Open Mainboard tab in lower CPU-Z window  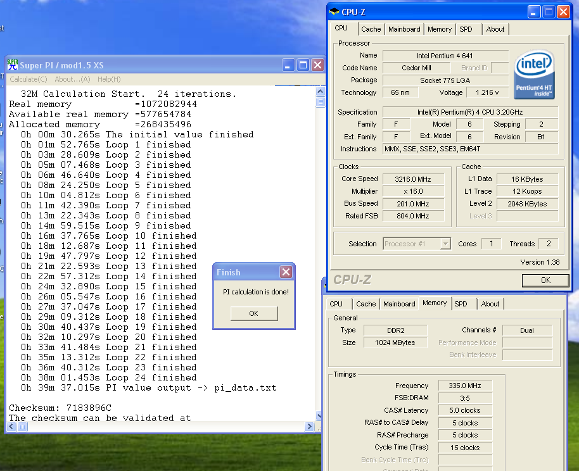tap(399, 304)
